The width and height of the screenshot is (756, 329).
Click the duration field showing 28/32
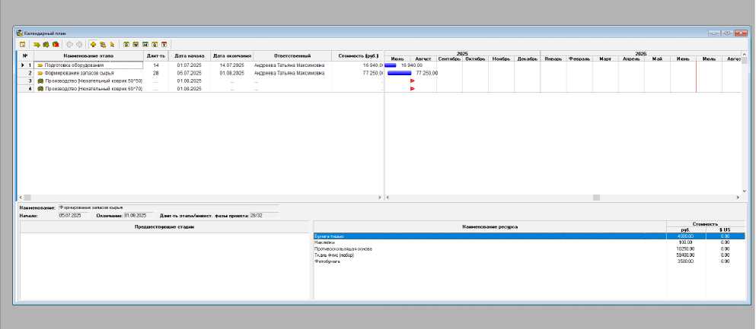[263, 216]
